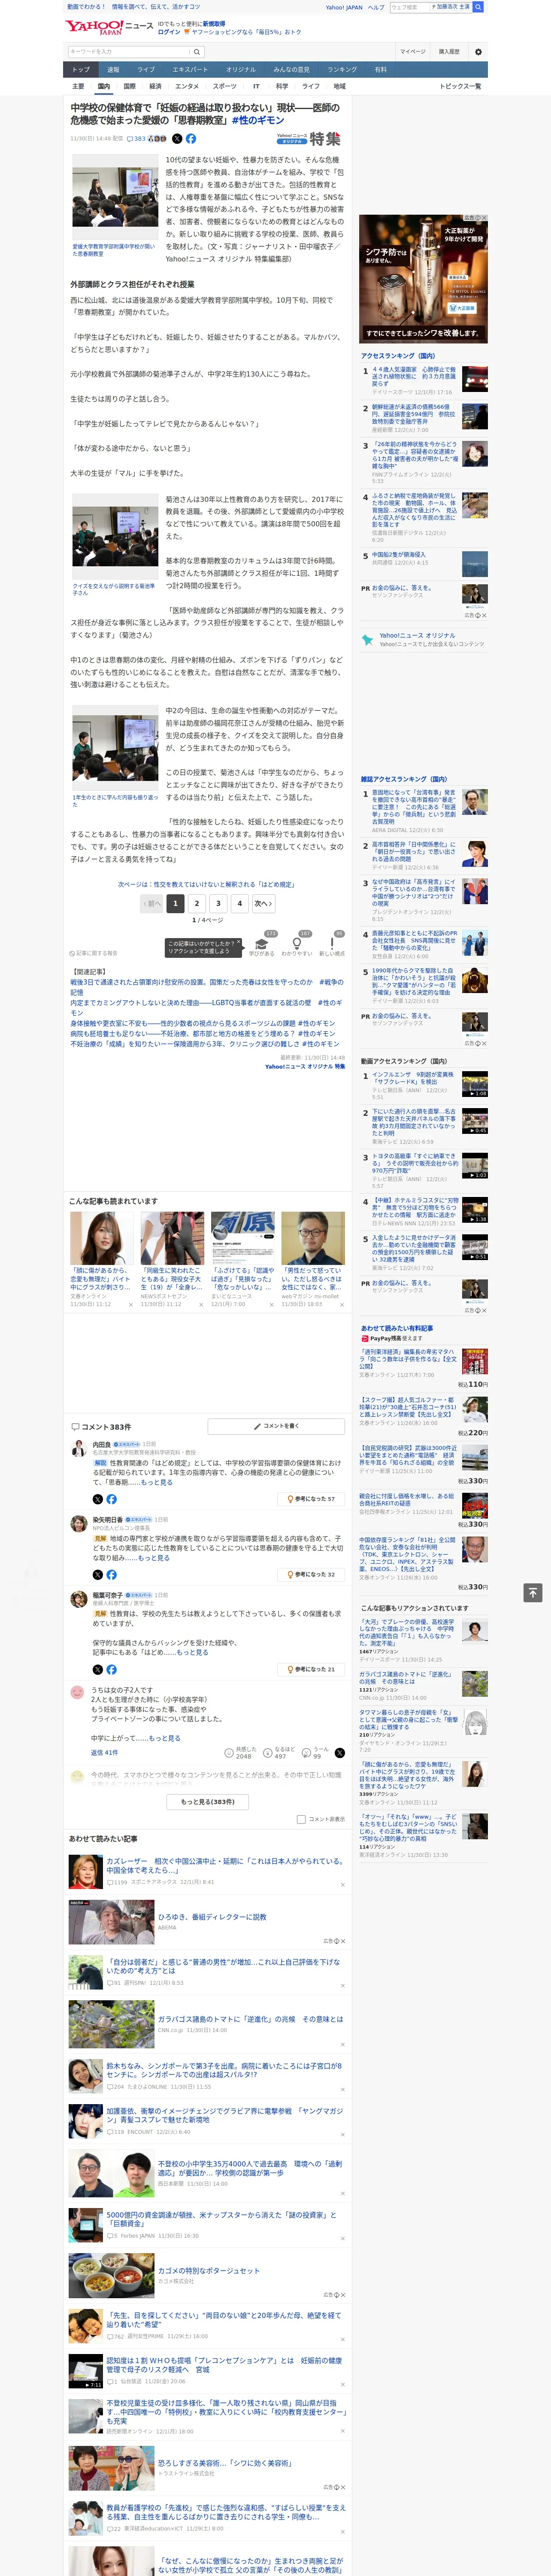
Task: Share article on X from the headline area
Action: 177,139
